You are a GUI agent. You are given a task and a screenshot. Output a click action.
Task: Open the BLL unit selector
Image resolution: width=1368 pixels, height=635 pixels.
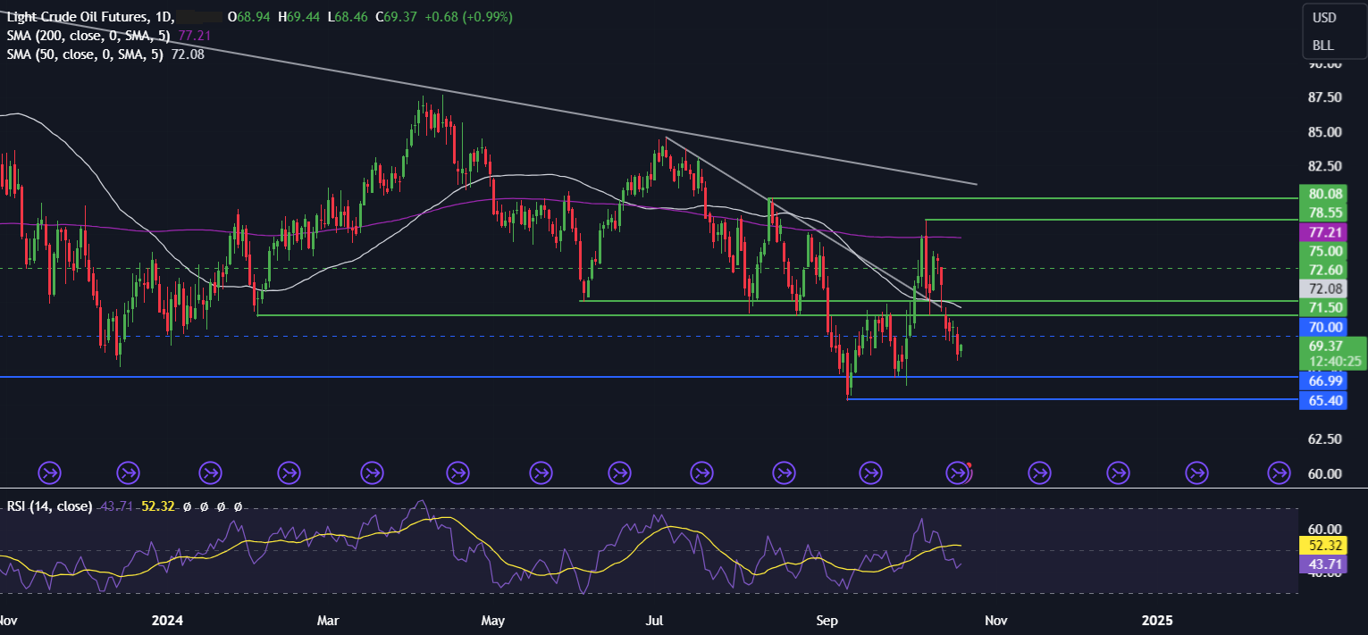coord(1322,46)
